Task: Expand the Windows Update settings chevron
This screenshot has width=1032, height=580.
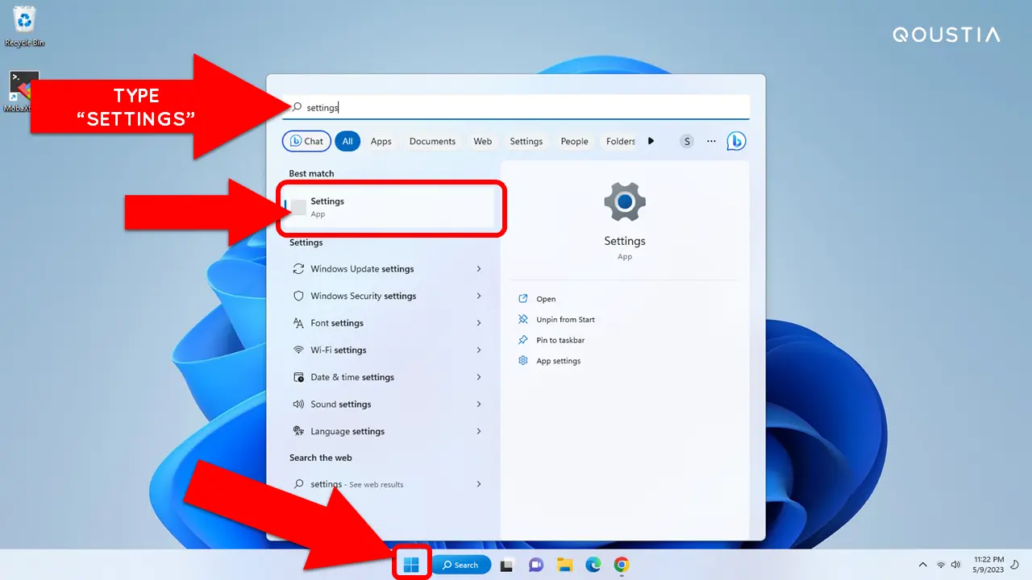Action: [x=479, y=269]
